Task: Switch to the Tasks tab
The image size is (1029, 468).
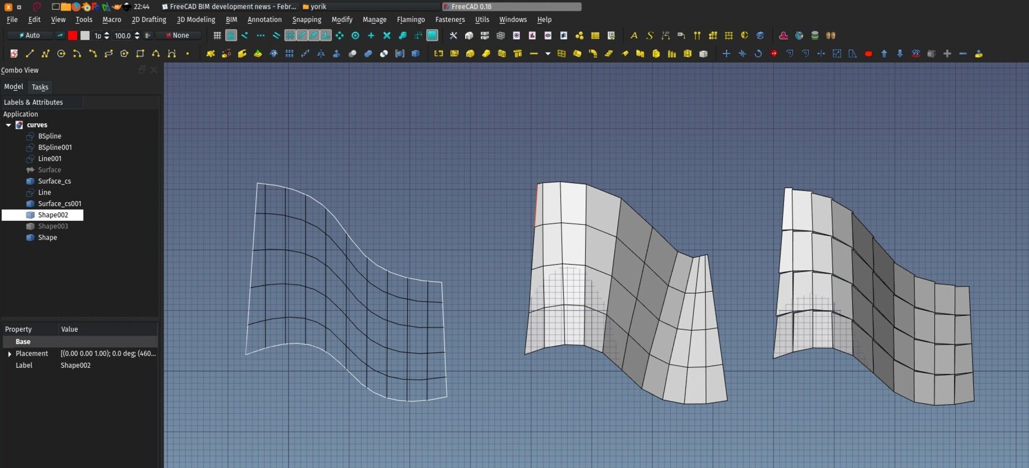Action: (40, 87)
